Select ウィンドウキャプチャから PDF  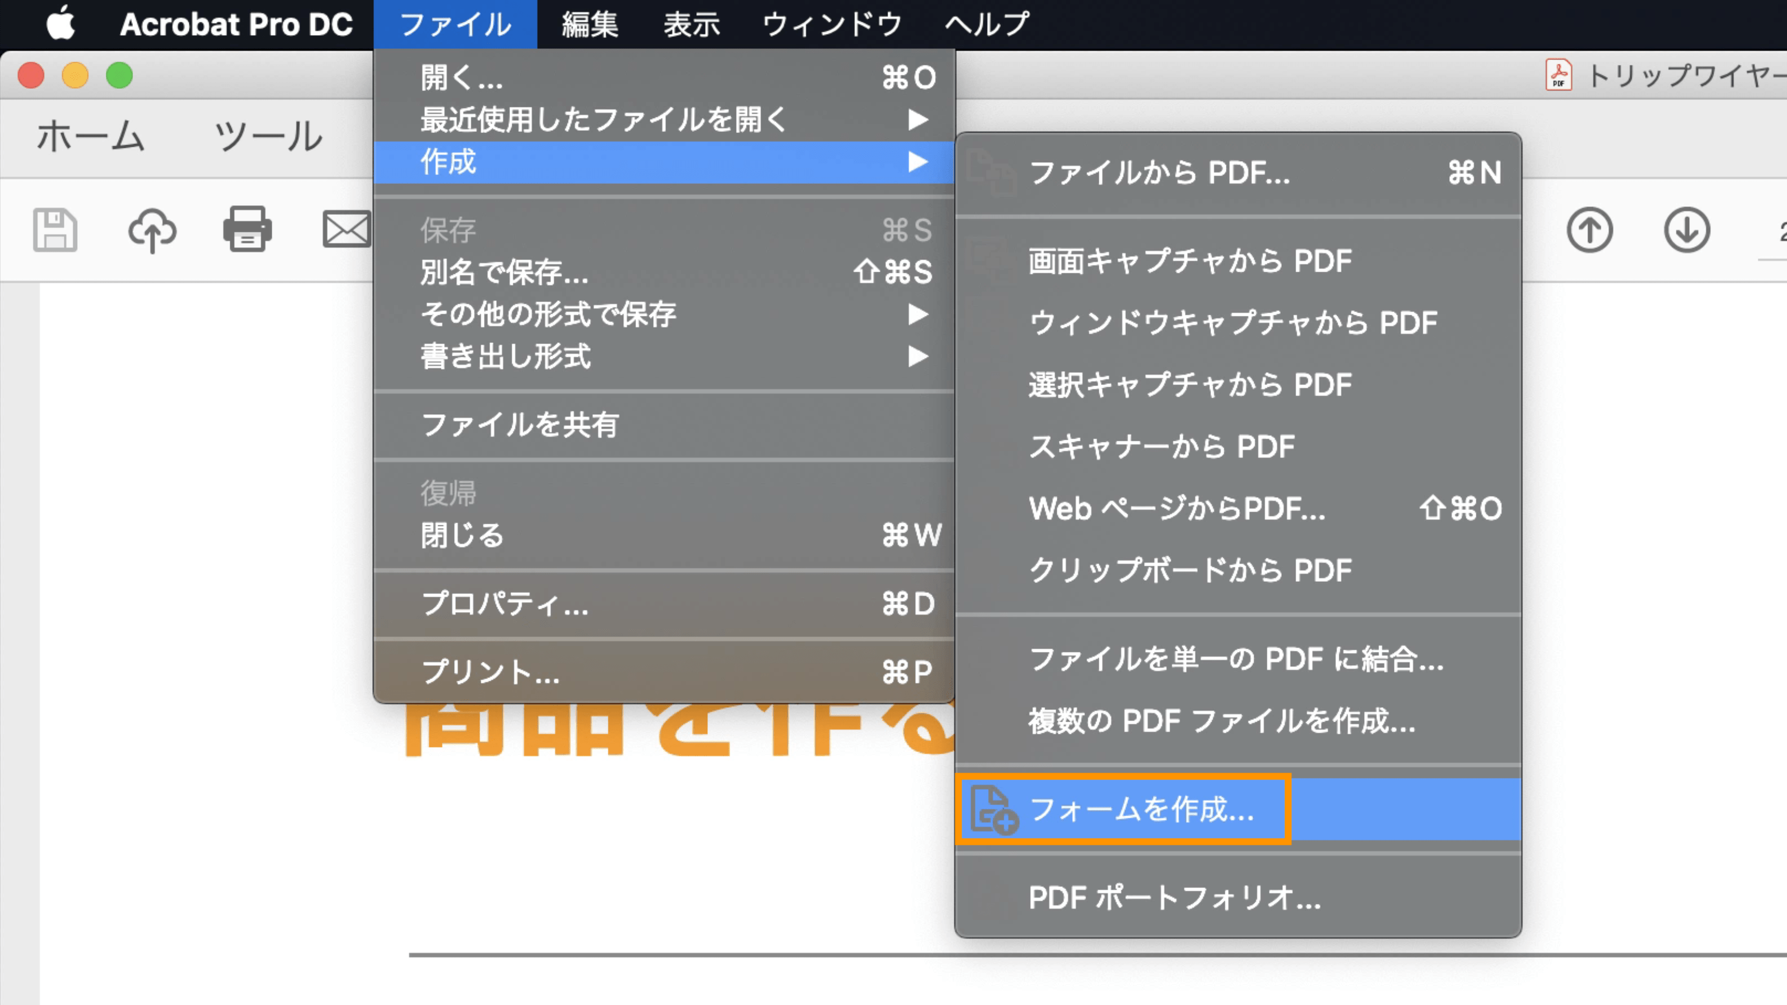[1238, 323]
